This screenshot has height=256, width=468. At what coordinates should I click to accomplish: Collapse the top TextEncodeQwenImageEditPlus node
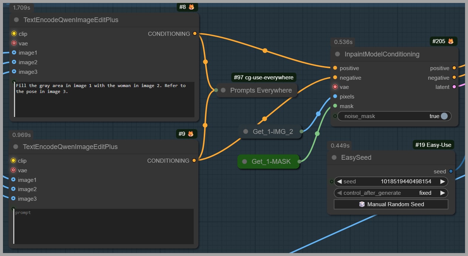(x=16, y=20)
